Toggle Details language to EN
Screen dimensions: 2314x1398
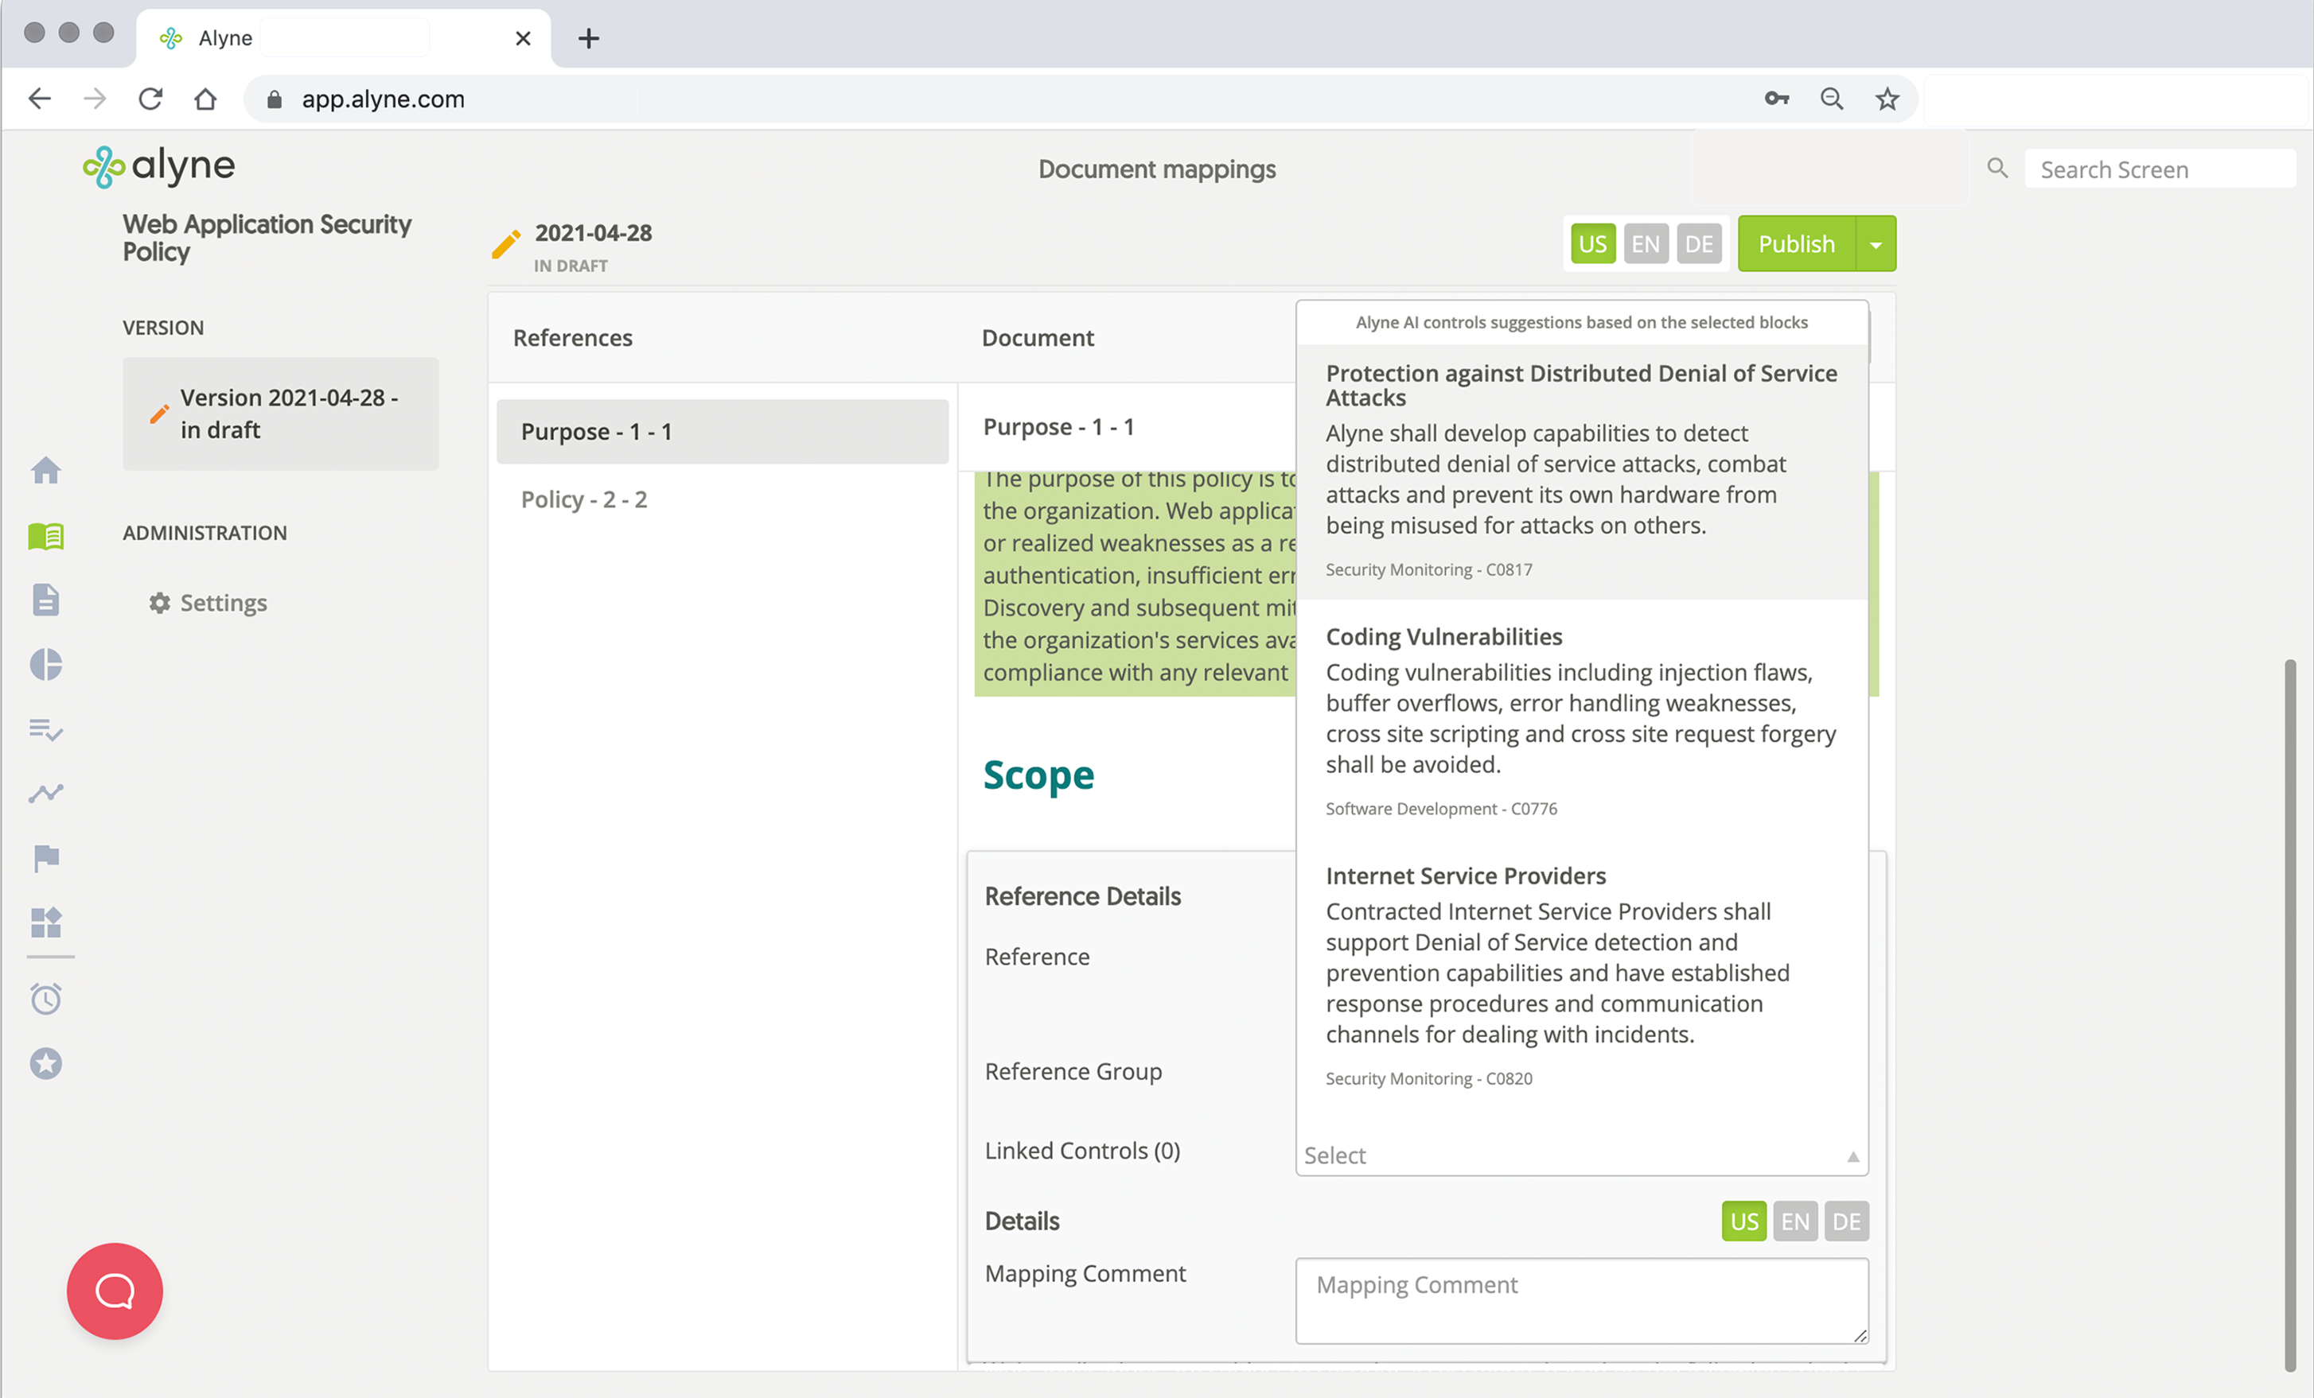[x=1794, y=1221]
